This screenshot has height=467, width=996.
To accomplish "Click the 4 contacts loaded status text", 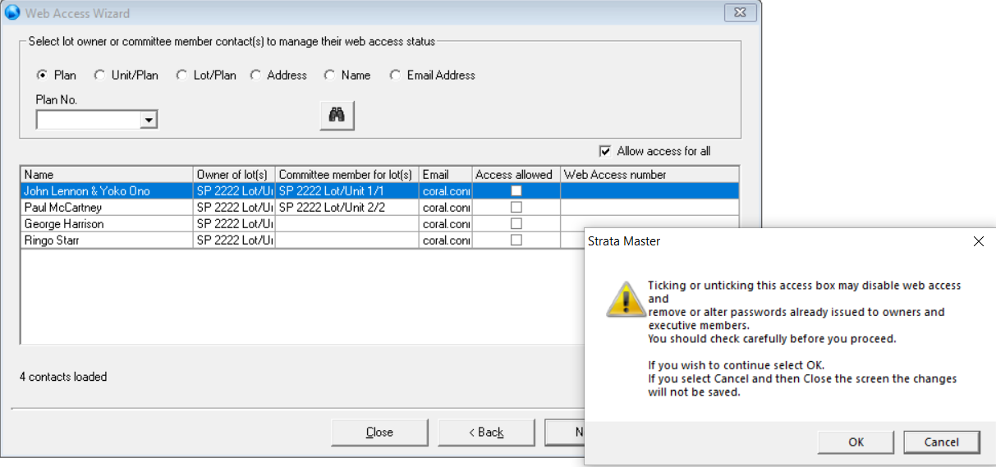I will point(63,377).
